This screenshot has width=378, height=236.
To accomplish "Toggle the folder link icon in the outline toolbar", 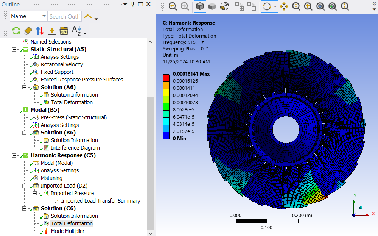I will point(64,31).
